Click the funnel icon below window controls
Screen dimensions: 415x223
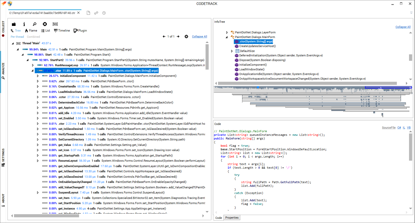[411, 13]
